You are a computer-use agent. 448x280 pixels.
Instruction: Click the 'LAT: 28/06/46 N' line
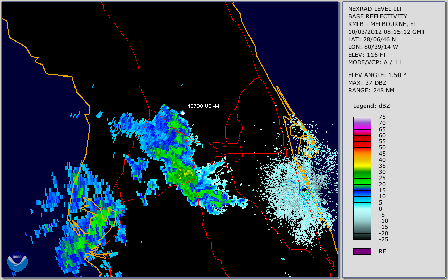(x=371, y=39)
